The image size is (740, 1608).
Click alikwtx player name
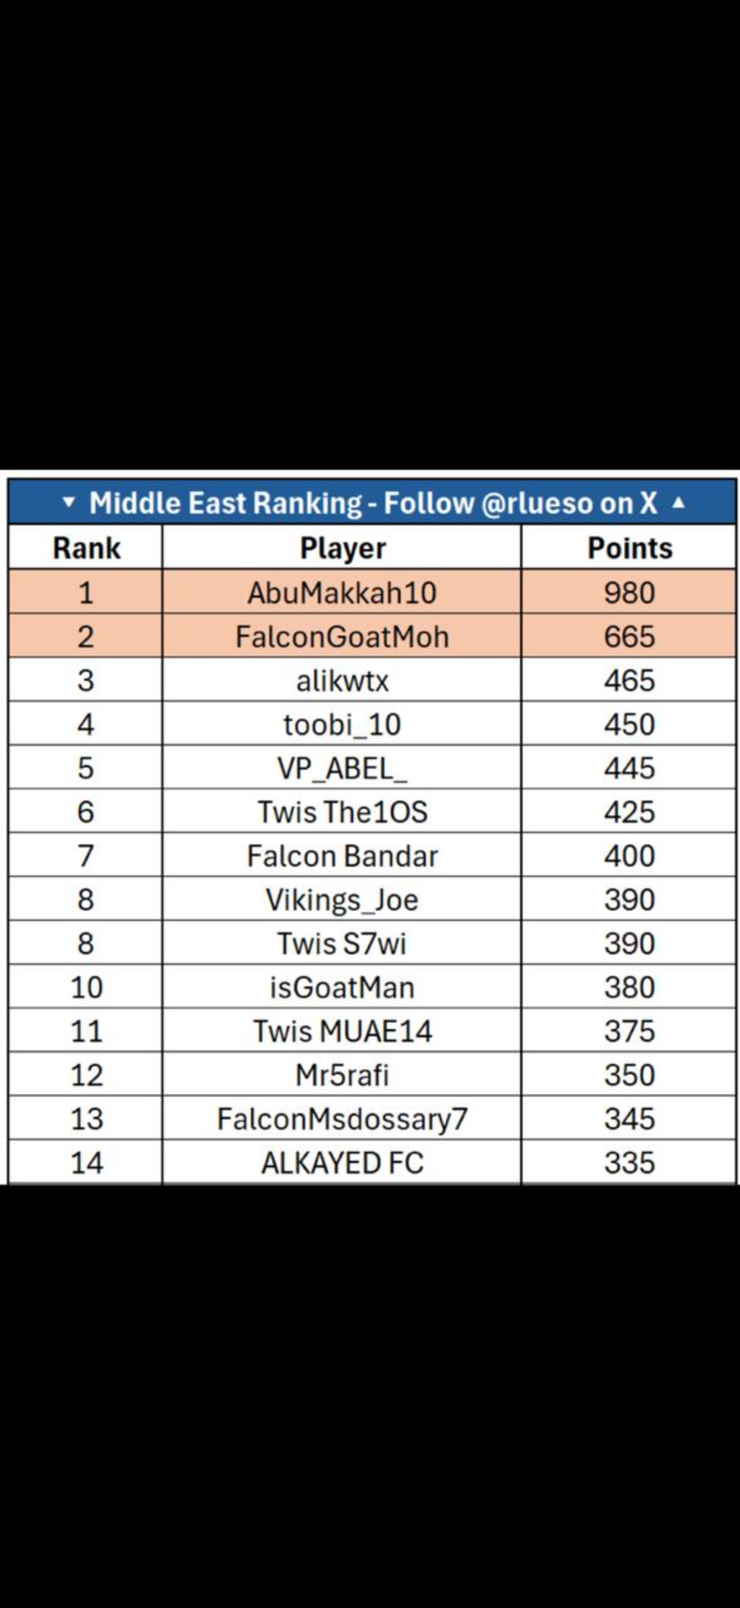click(x=342, y=681)
